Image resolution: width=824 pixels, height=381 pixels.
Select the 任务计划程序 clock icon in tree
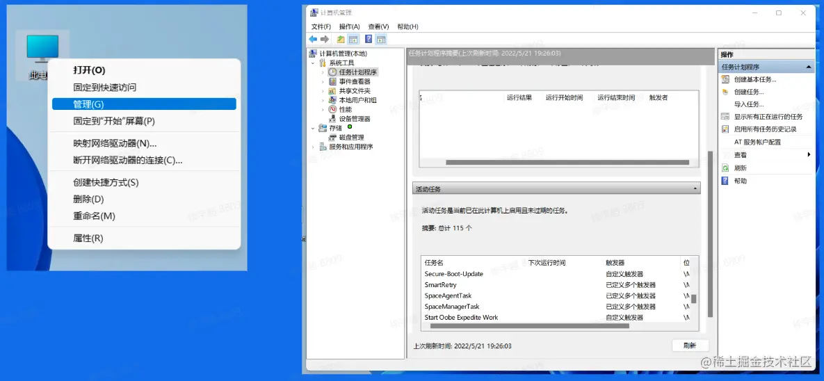tap(332, 72)
